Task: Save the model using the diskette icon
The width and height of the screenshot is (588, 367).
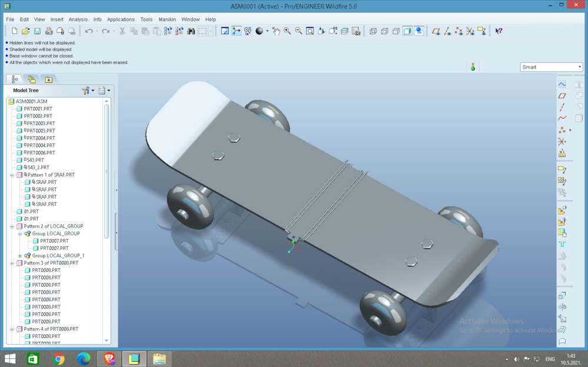Action: 37,31
